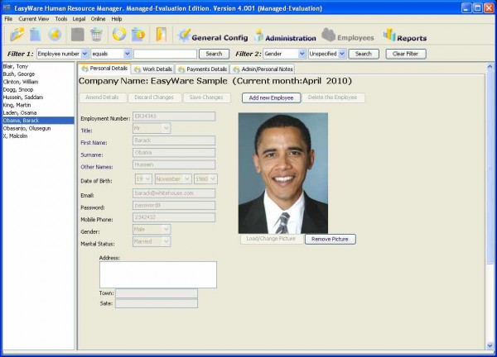Open the Current View menu

click(34, 19)
